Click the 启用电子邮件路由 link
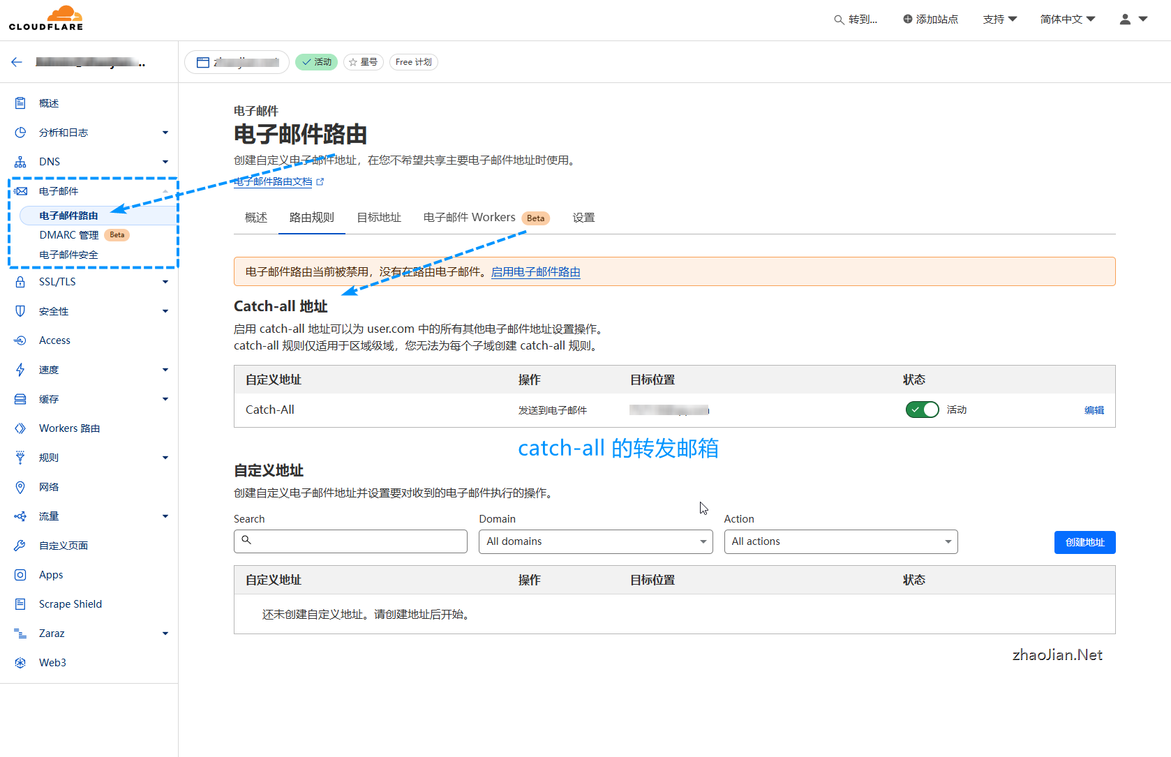1171x757 pixels. coord(535,271)
